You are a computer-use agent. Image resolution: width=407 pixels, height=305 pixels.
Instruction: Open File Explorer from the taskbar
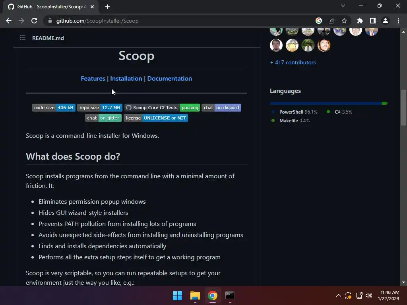coord(195,295)
